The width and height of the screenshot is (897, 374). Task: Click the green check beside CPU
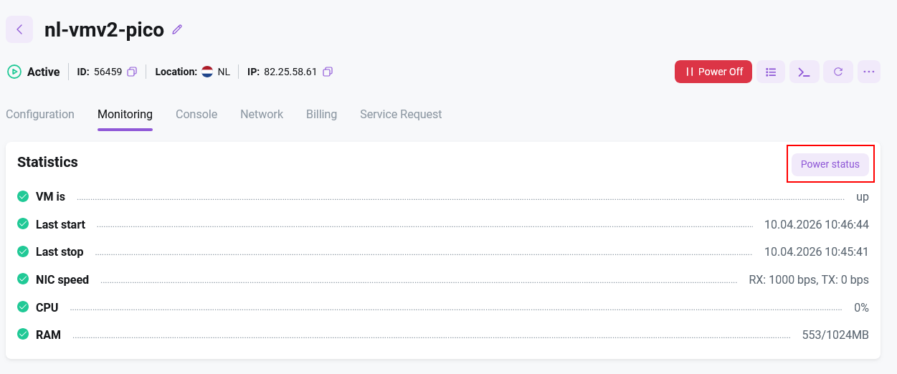point(23,307)
